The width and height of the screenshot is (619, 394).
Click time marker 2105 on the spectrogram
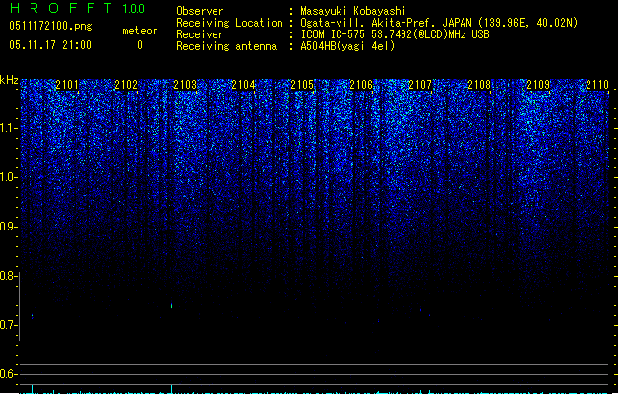[x=302, y=84]
